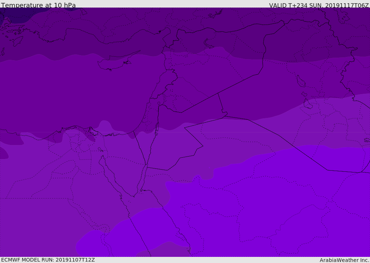The image size is (370, 263).
Task: Click the 'VALID T+234 SUN. 20191117T06Z' label
Action: [319, 5]
